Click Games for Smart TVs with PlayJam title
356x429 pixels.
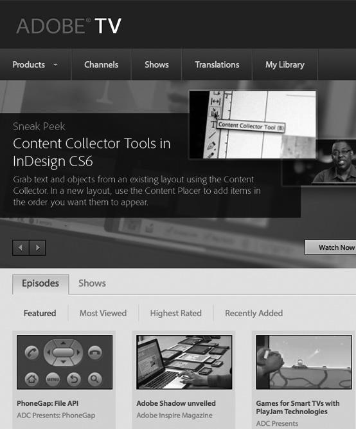coord(298,407)
